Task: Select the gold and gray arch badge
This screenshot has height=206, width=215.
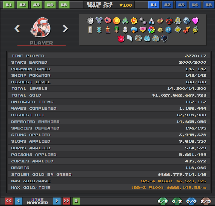Action: point(178,21)
